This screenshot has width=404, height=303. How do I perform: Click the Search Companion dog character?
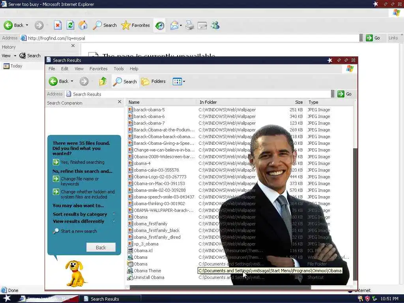click(x=75, y=273)
